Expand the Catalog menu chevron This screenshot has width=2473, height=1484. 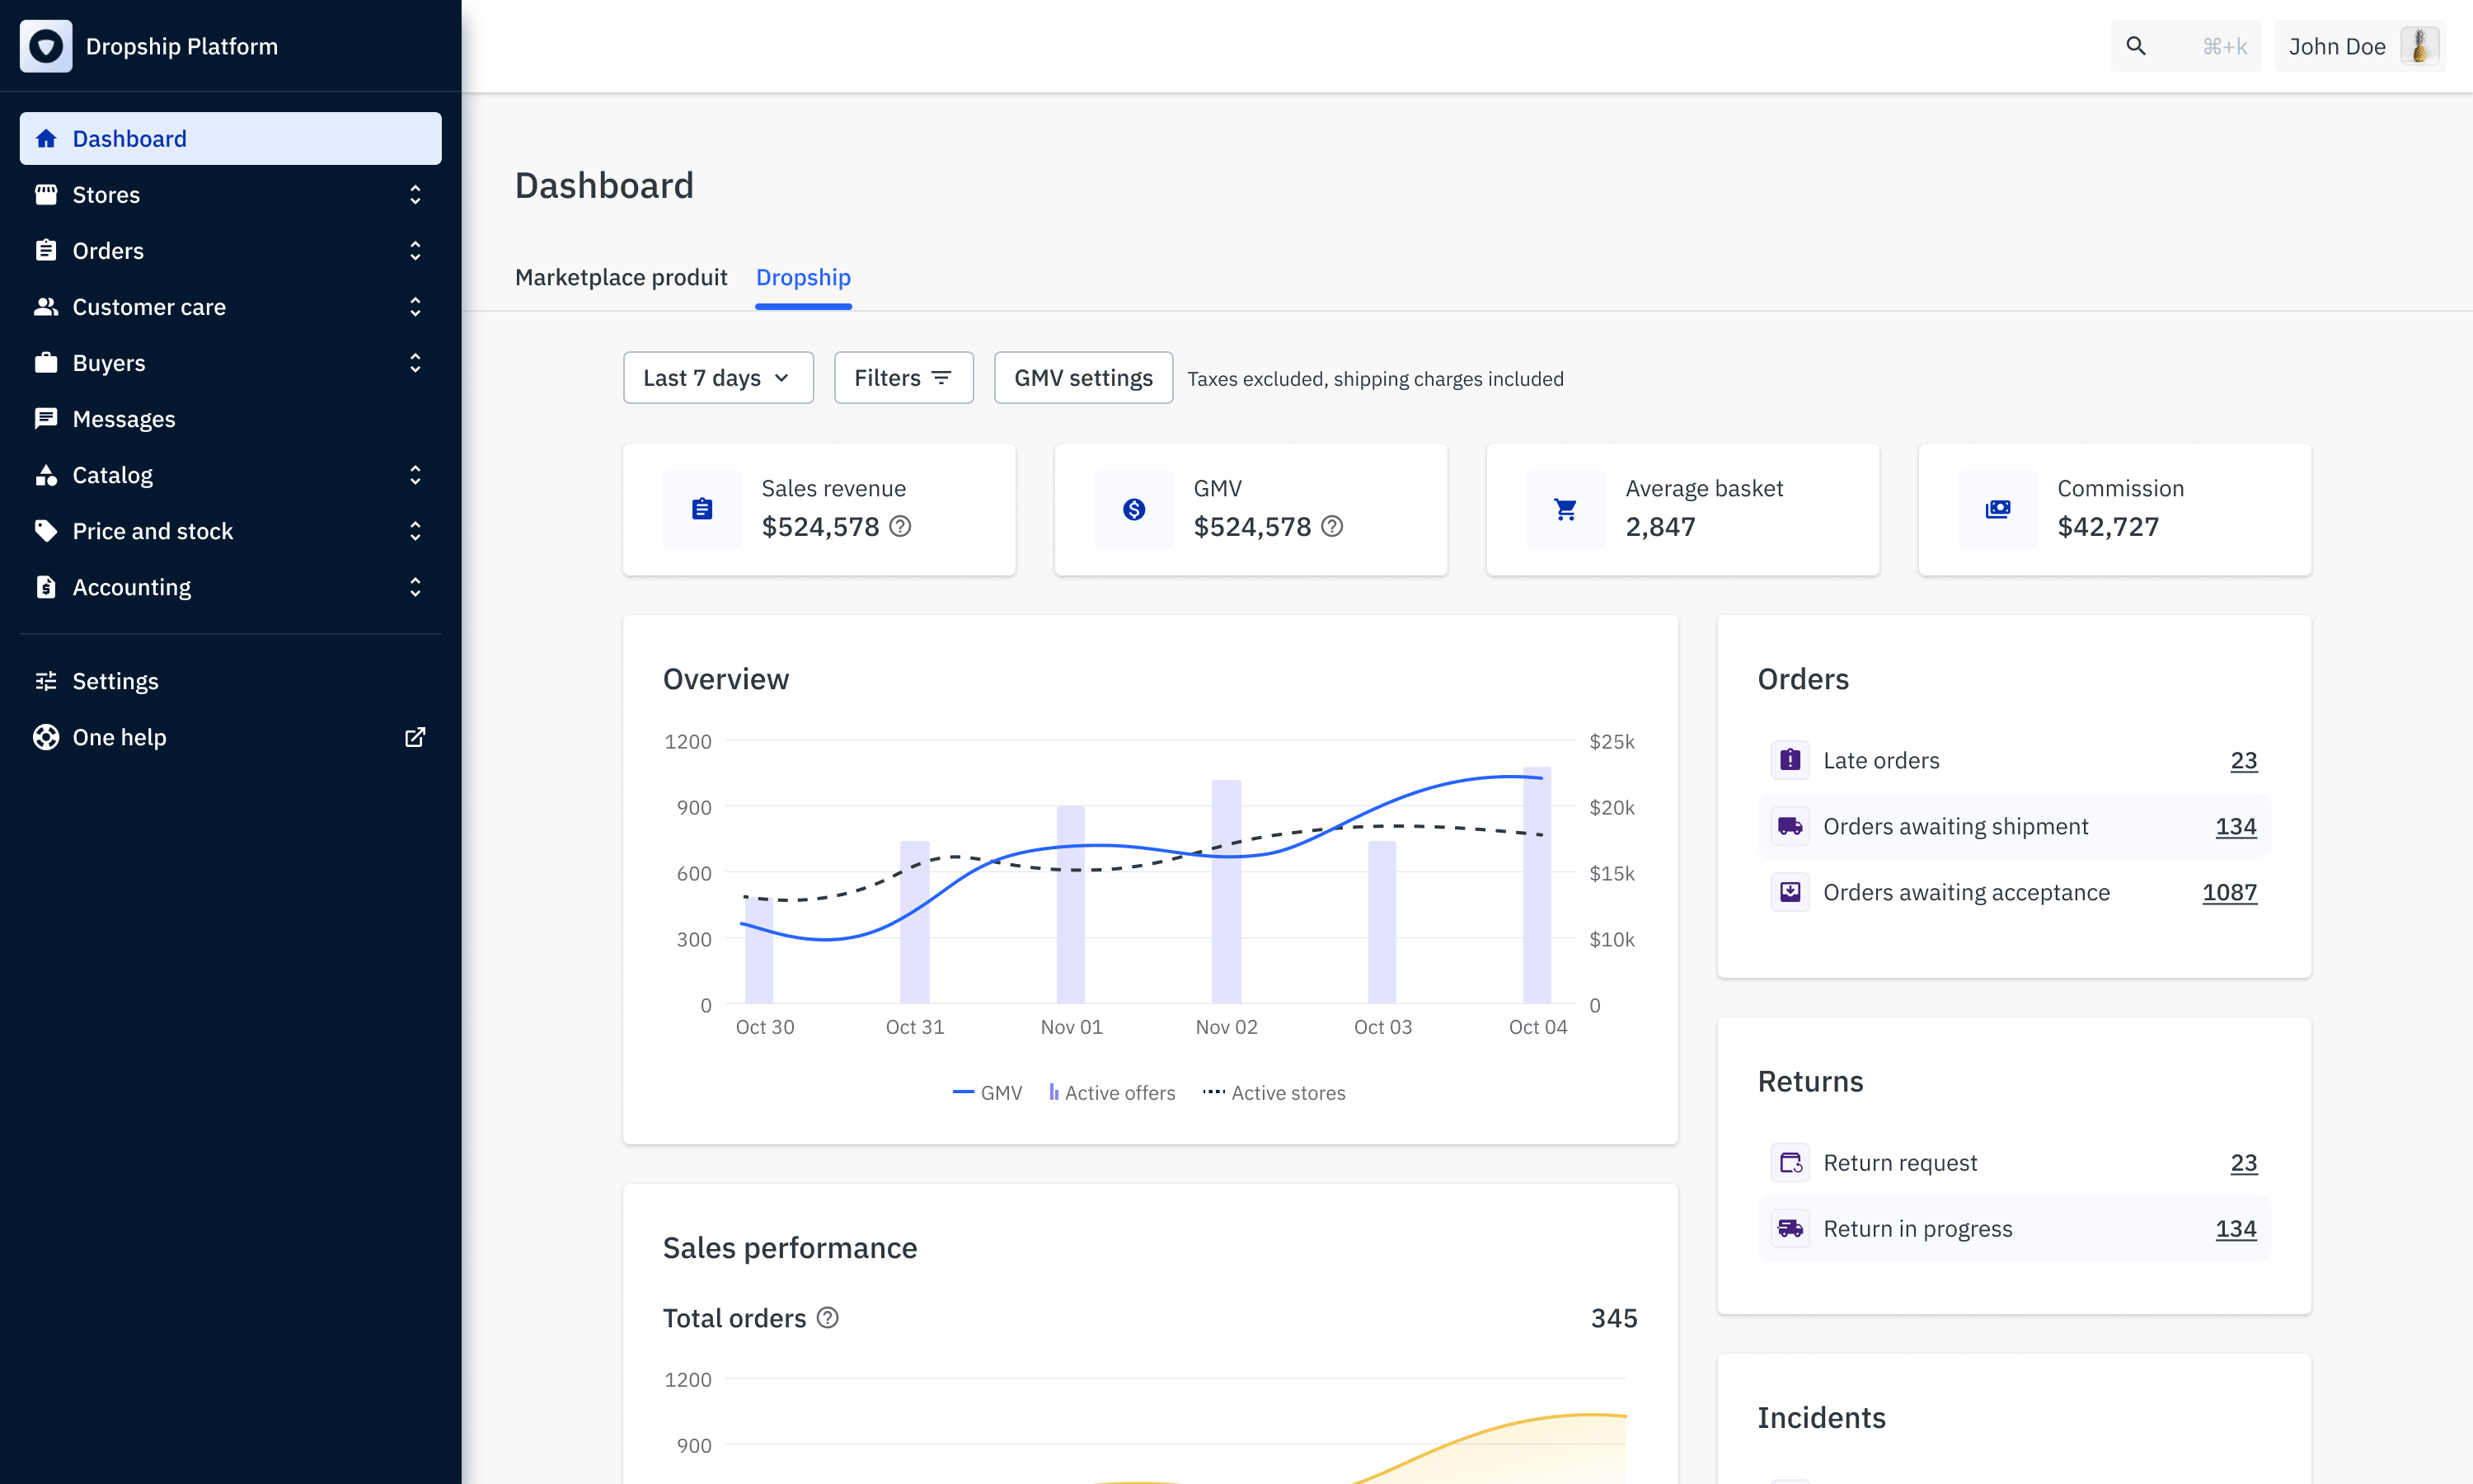point(415,474)
